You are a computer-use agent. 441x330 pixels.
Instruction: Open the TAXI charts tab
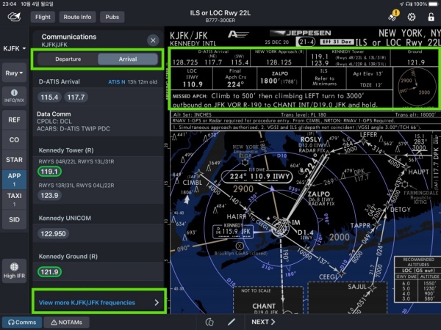14,199
